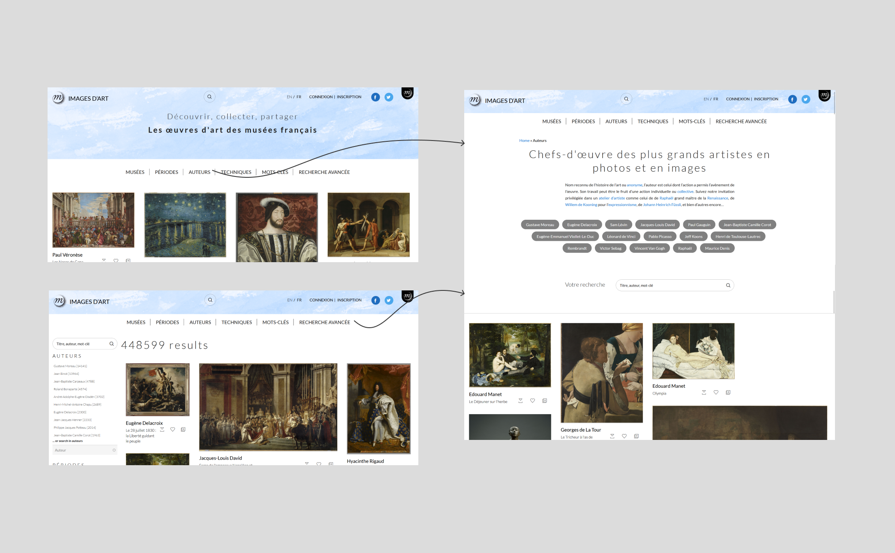The width and height of the screenshot is (895, 553).
Task: Favorite Georges de La Tour artwork with heart
Action: coord(624,436)
